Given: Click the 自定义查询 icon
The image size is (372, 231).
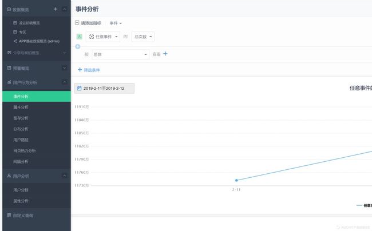Looking at the screenshot, I should (9, 215).
